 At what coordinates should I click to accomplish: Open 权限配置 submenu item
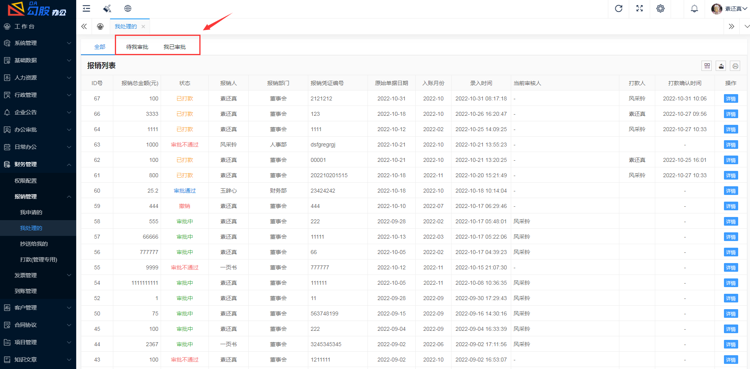pos(38,181)
